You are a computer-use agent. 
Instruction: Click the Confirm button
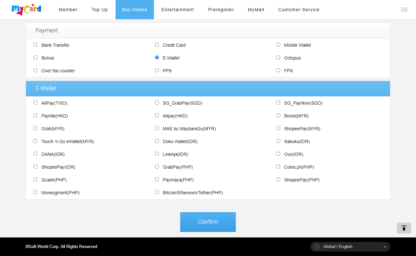coord(208,222)
